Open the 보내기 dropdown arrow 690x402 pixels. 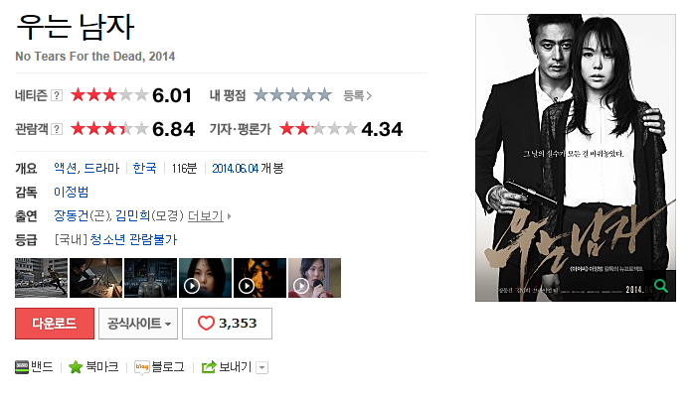coord(261,367)
